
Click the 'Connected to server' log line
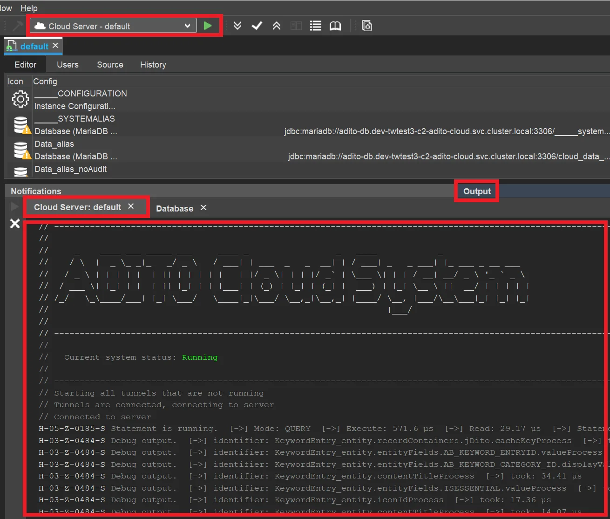(x=95, y=417)
